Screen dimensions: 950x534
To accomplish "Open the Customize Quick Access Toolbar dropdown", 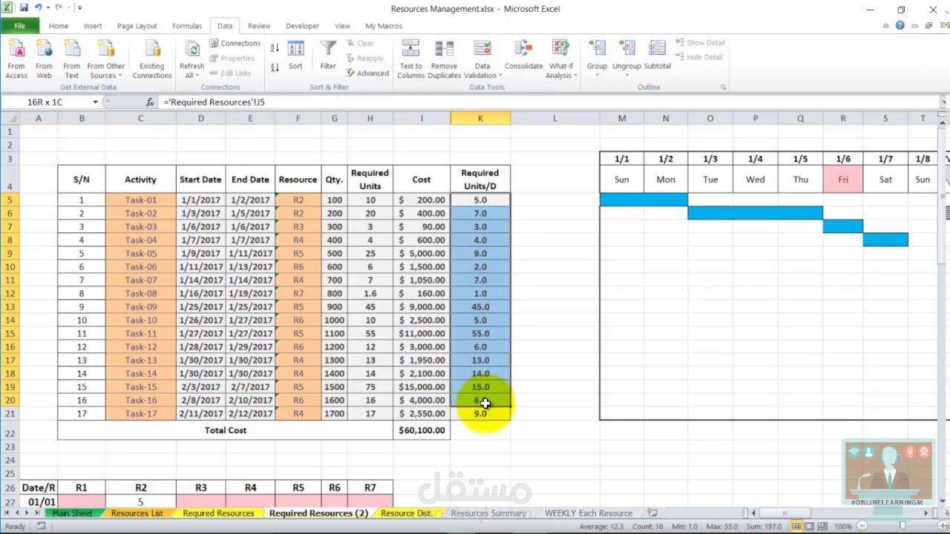I will (79, 8).
